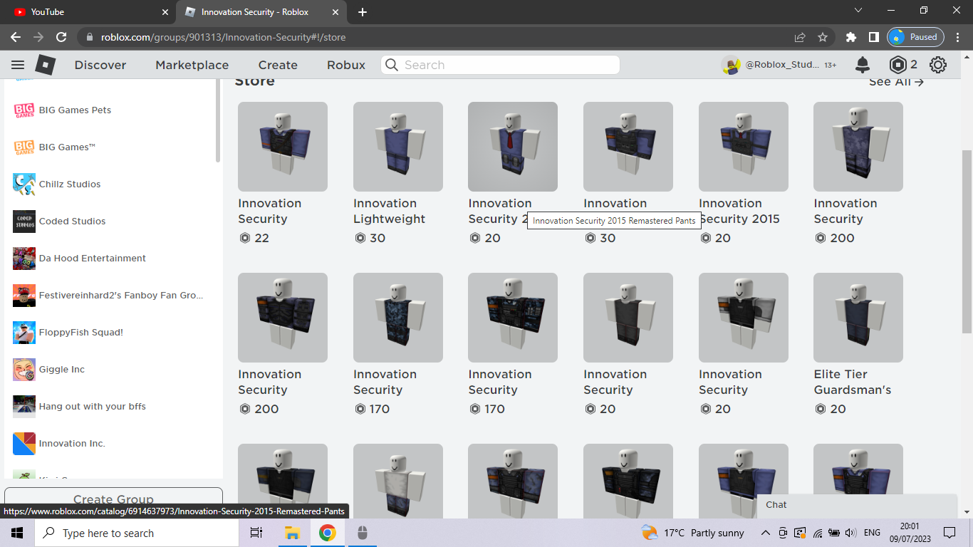Open the notifications bell
Screen dimensions: 973x547
pyautogui.click(x=862, y=65)
